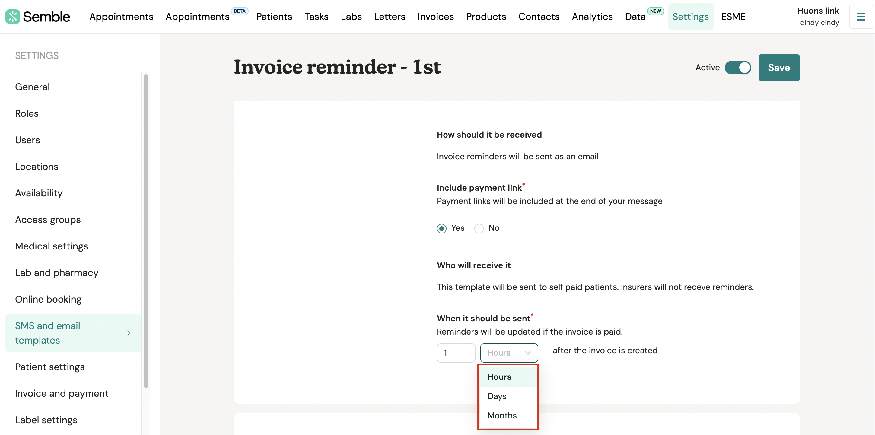Open the Hours unit dropdown
Screen dimensions: 875x435
(509, 353)
